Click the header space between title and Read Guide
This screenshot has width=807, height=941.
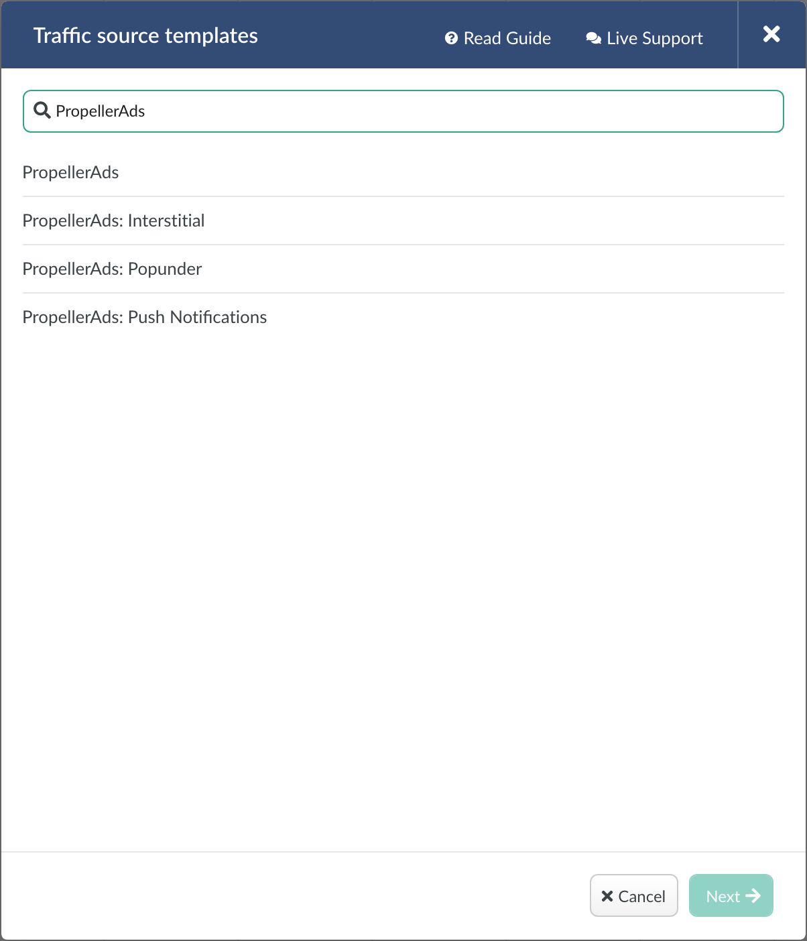point(351,36)
